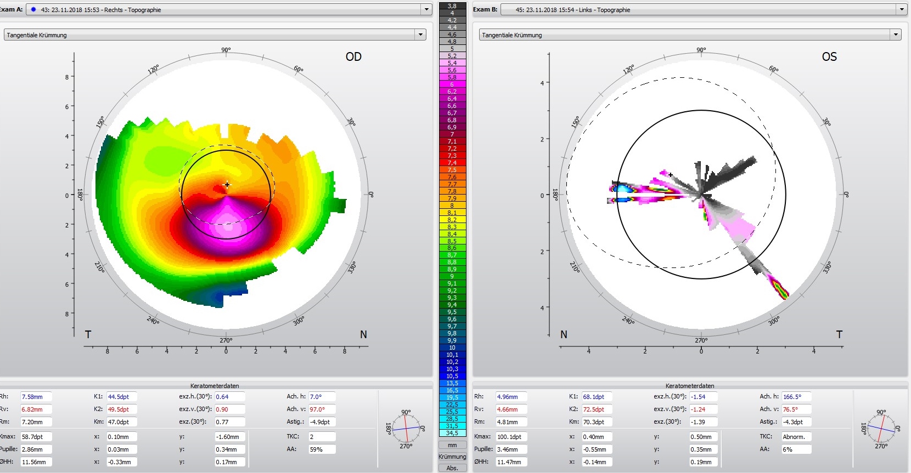Select the 7,5 orange-red swatch on scale
Viewport: 911px width, 473px height.
pyautogui.click(x=452, y=170)
